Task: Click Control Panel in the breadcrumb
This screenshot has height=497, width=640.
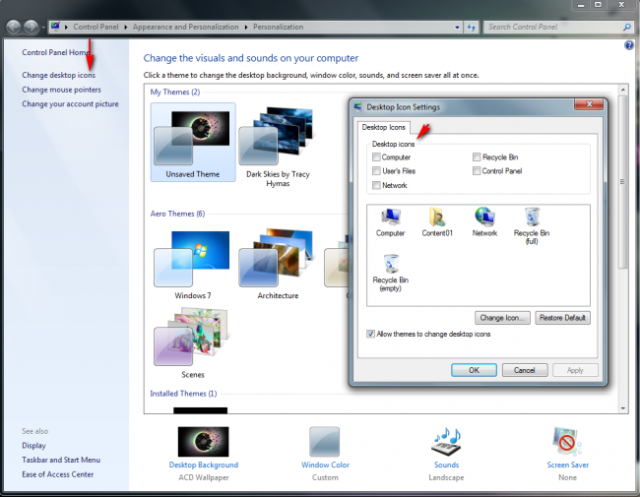Action: pos(96,27)
